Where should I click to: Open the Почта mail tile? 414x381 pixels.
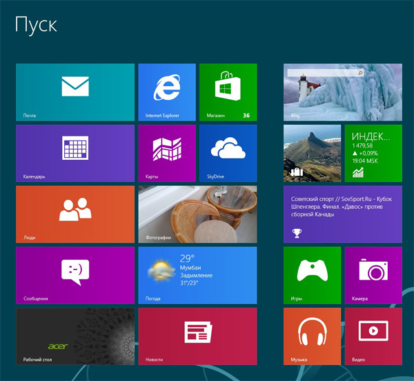tap(75, 92)
